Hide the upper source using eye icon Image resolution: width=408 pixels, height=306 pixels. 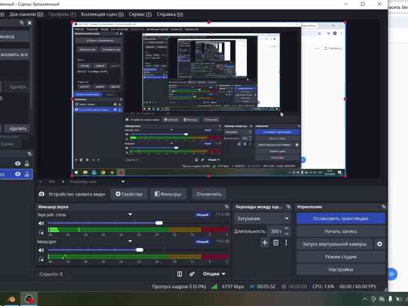click(x=18, y=163)
